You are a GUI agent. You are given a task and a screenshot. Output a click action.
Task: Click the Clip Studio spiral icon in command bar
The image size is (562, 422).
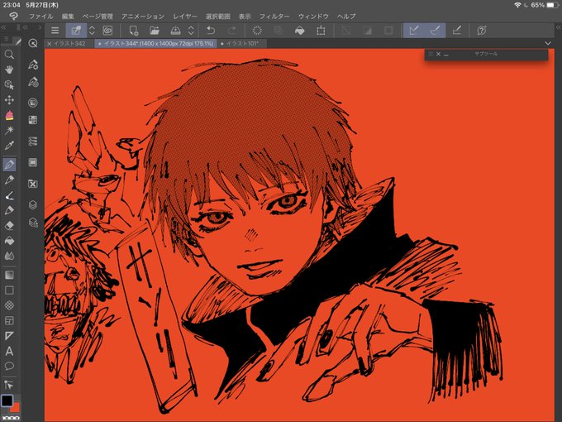coord(107,31)
